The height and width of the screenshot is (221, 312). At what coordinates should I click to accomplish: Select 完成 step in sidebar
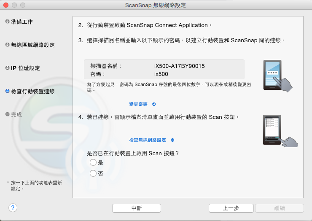point(13,114)
